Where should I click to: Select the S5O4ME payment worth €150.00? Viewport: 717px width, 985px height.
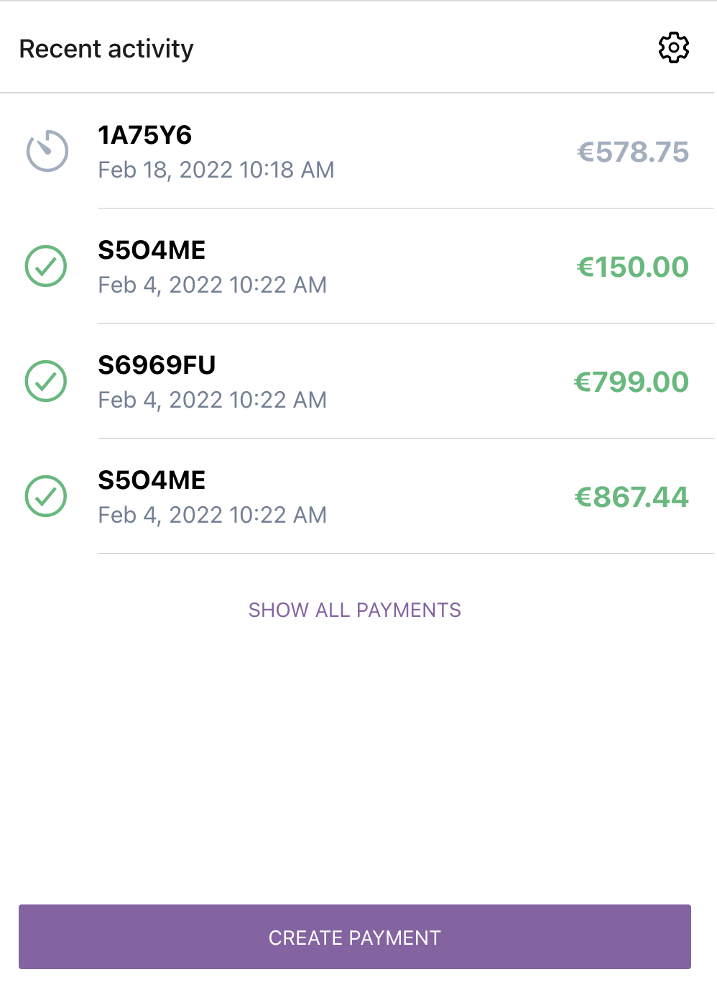pos(357,266)
